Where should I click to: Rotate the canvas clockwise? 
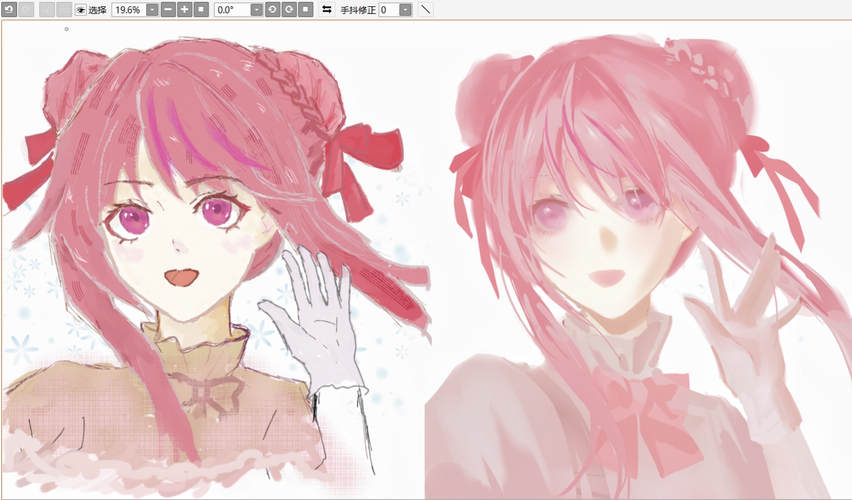pyautogui.click(x=288, y=10)
